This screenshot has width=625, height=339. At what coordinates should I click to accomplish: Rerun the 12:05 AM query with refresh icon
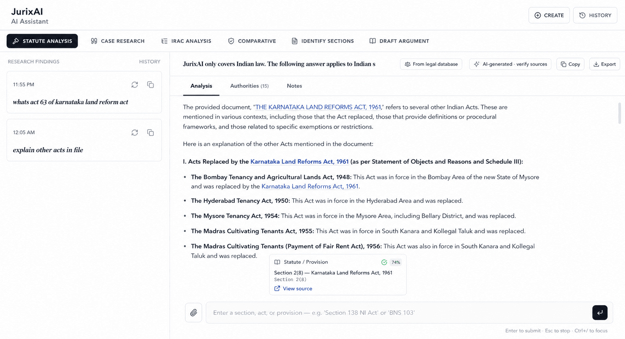coord(135,133)
